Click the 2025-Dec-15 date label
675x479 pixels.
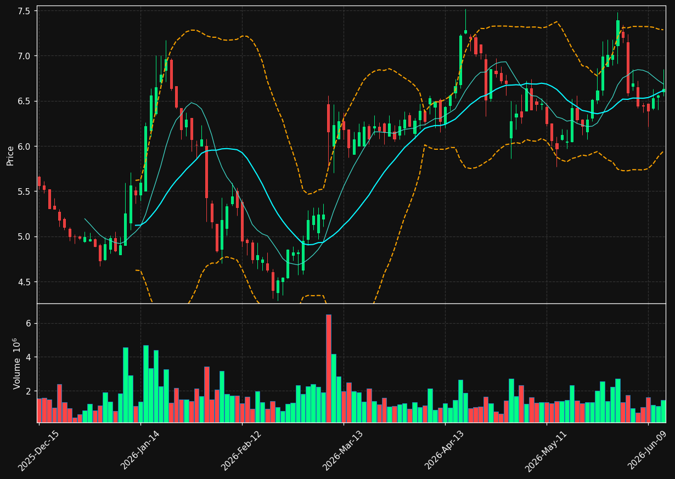point(38,450)
